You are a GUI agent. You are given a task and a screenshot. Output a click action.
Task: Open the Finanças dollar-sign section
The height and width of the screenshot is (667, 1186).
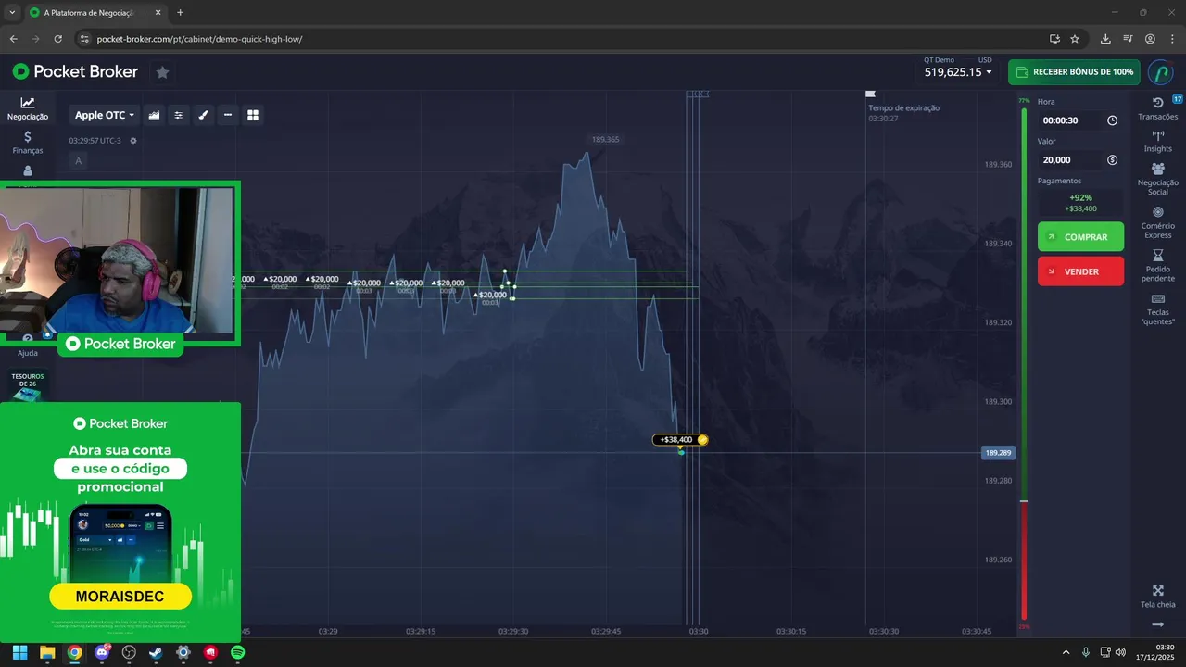tap(28, 142)
